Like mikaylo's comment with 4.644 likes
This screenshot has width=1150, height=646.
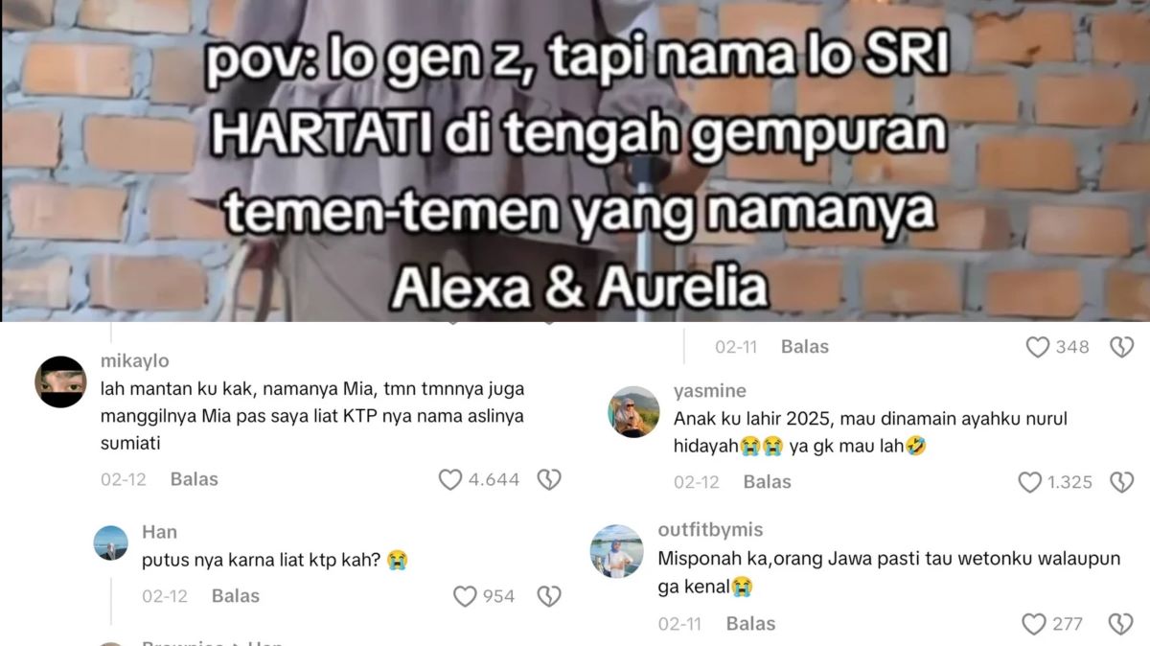pyautogui.click(x=450, y=479)
